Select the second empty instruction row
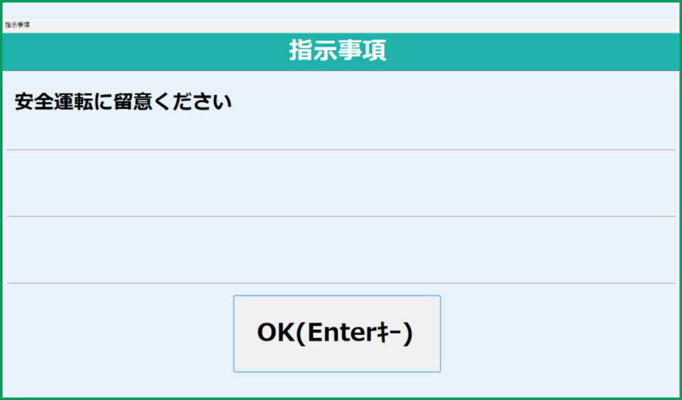This screenshot has width=682, height=400. point(341,182)
